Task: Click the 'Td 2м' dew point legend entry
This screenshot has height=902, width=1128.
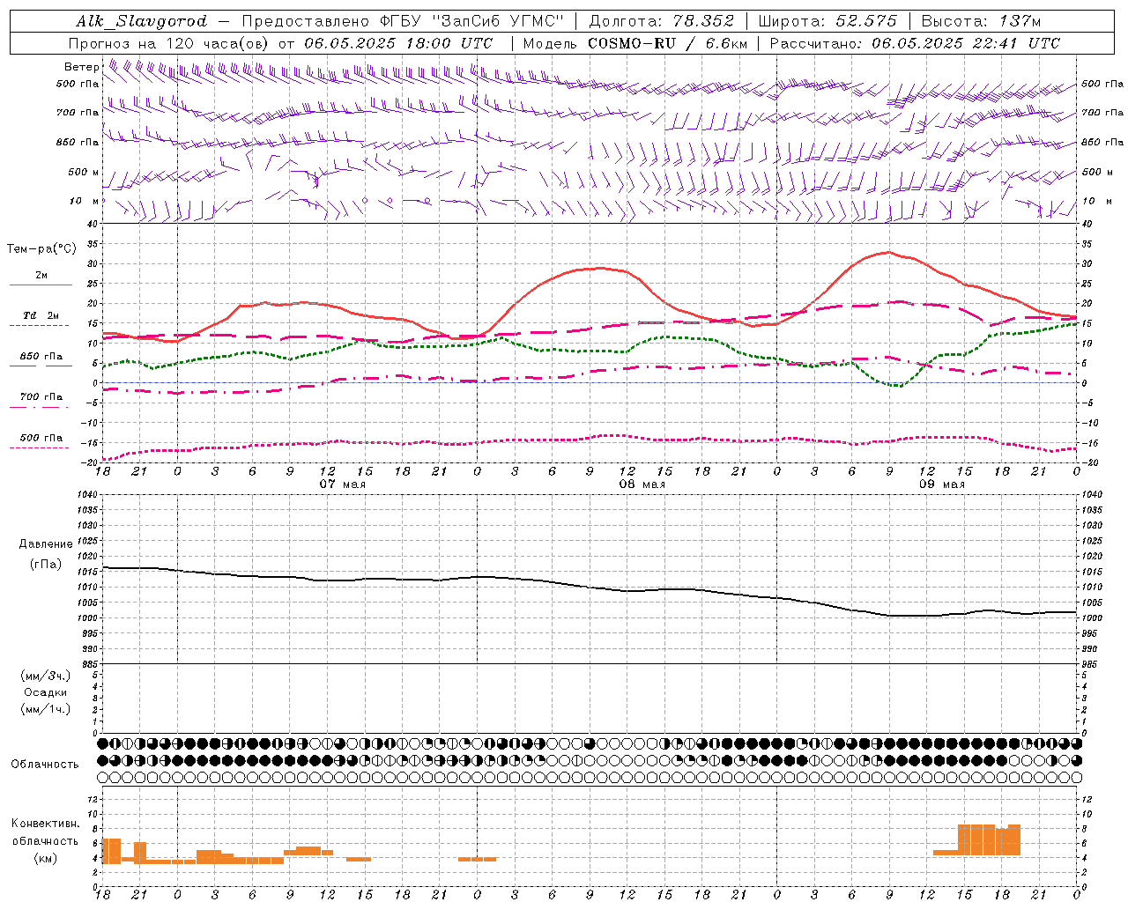Action: click(41, 315)
